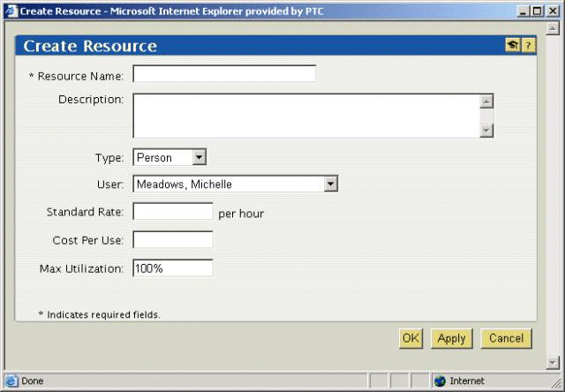
Task: Open the Type dropdown showing Person
Action: [x=169, y=157]
